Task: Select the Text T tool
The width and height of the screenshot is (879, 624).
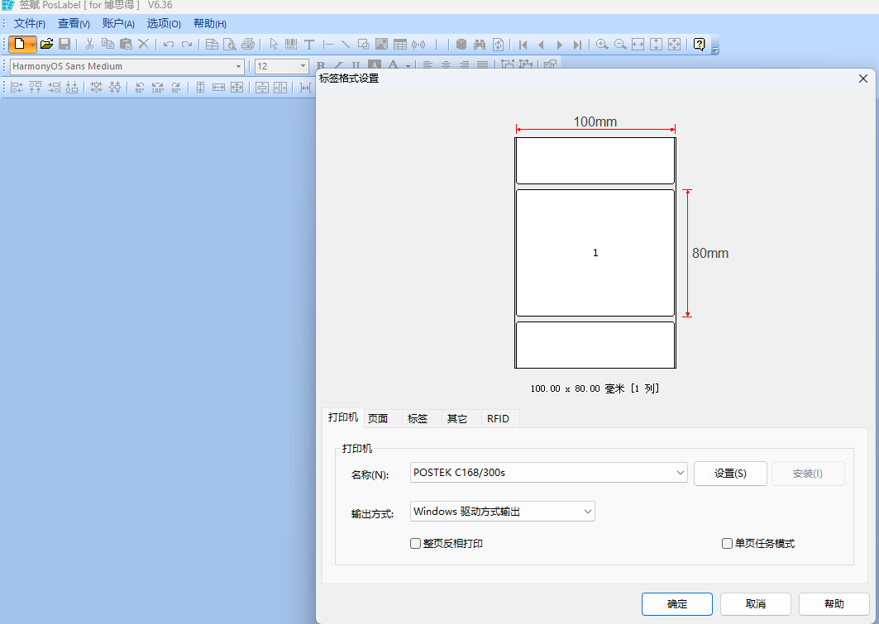Action: coord(309,45)
